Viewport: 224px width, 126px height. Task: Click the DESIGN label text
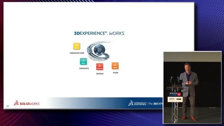pyautogui.click(x=100, y=74)
